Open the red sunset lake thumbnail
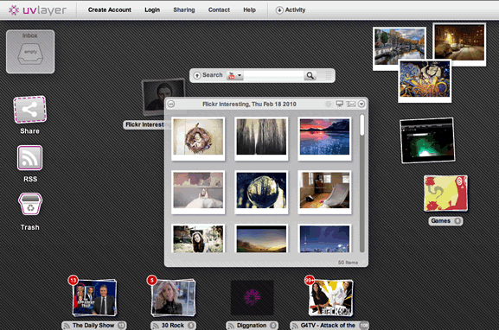The image size is (499, 330). 324,138
